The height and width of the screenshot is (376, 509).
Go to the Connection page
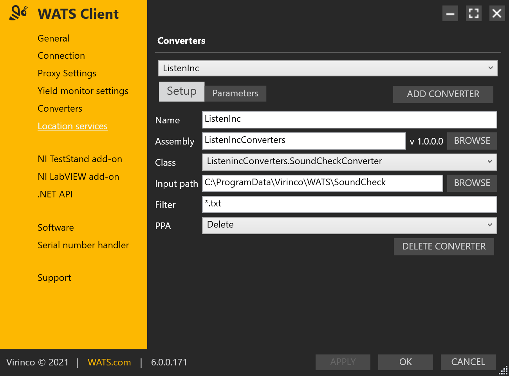point(61,56)
